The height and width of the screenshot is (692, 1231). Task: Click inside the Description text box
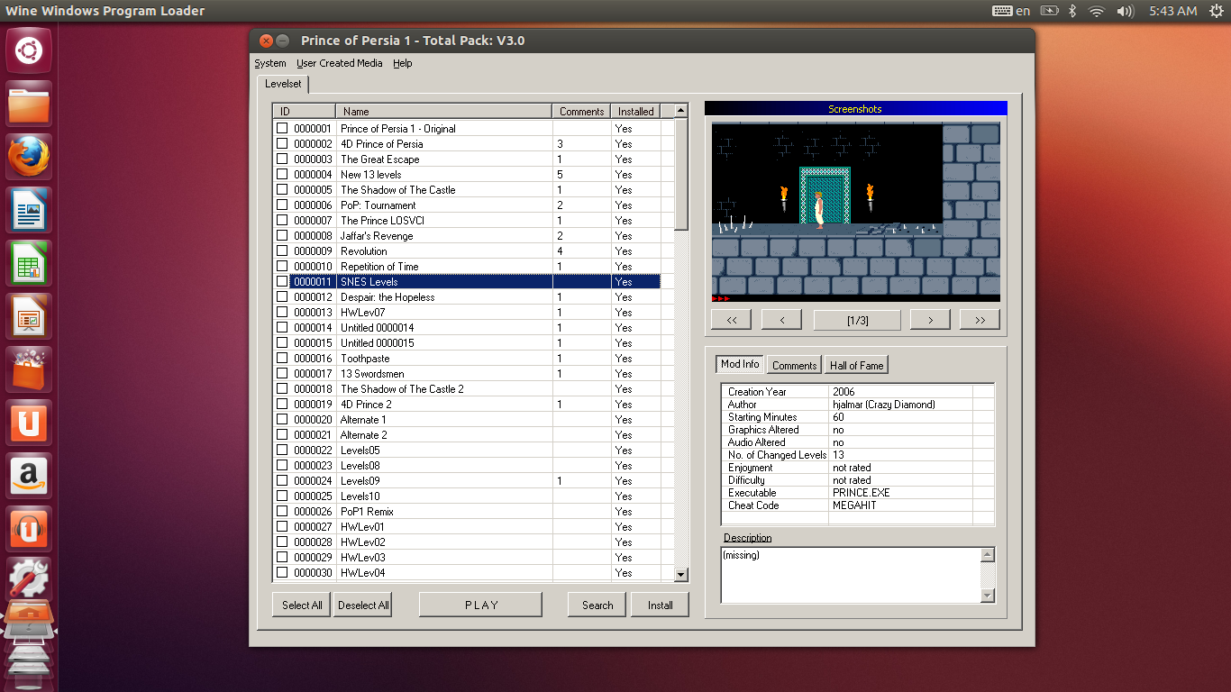point(851,575)
